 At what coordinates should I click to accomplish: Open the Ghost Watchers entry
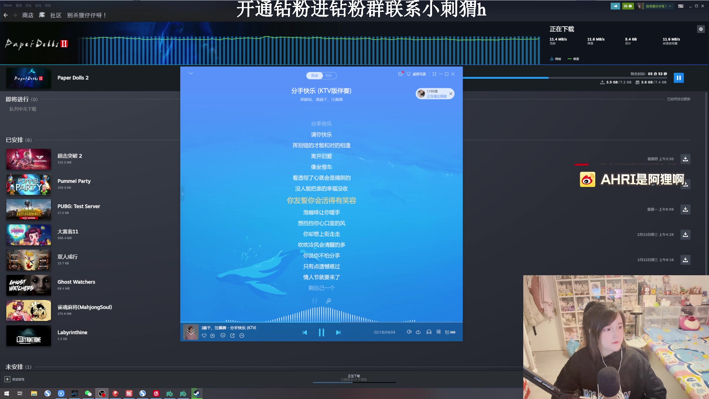[76, 282]
